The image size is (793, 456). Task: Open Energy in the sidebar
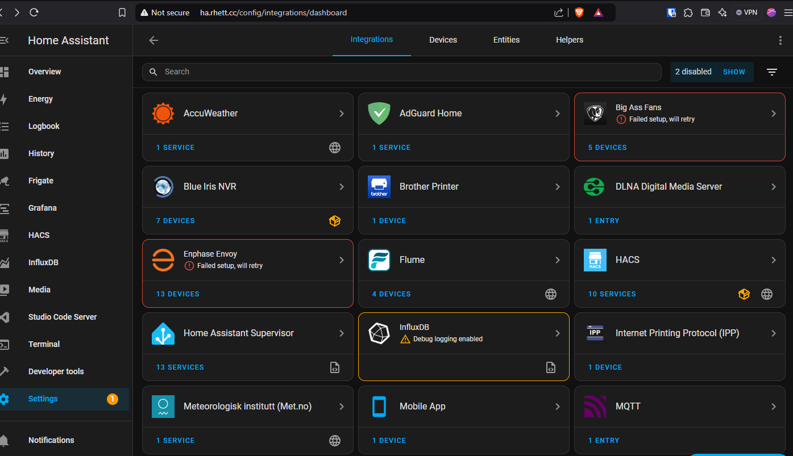tap(65, 99)
